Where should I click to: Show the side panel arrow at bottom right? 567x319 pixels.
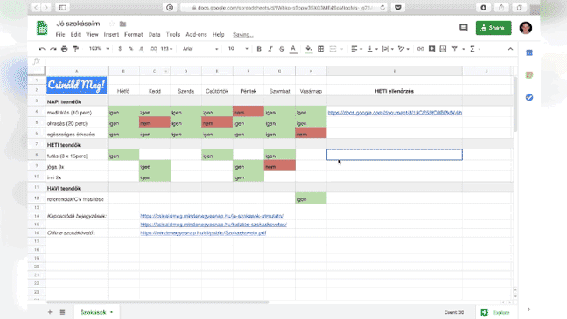pyautogui.click(x=528, y=309)
